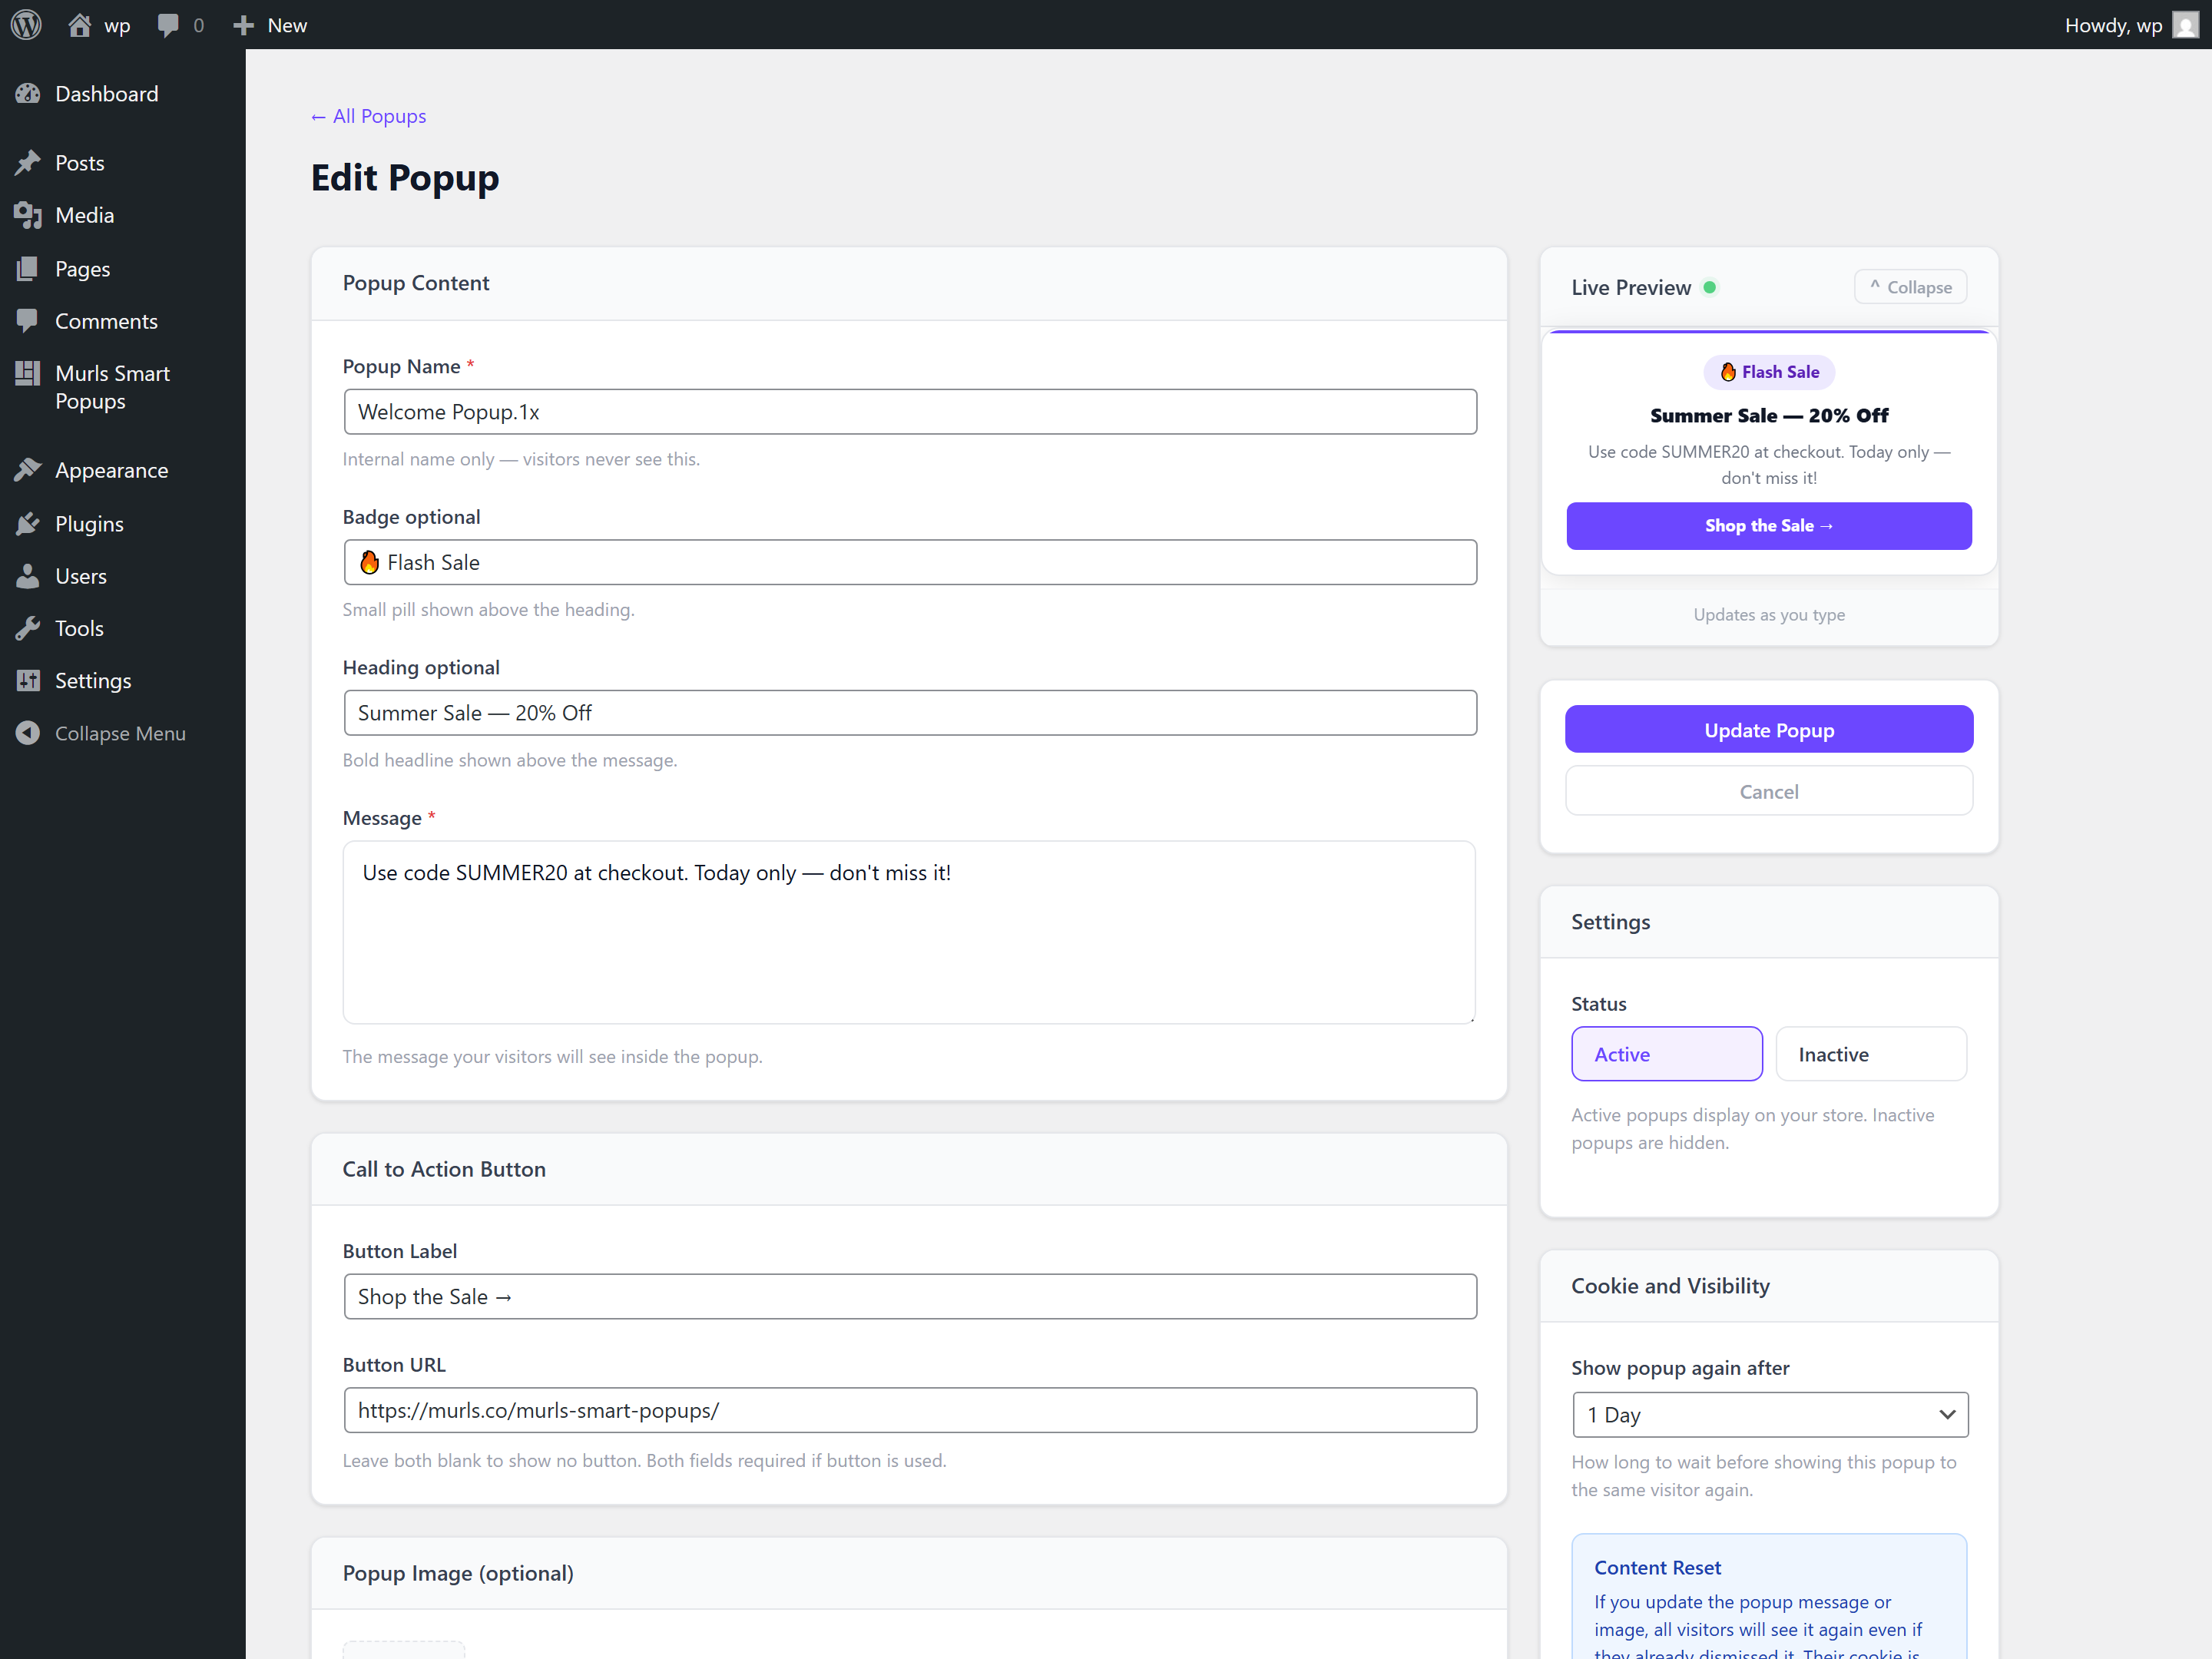Click the Plugins sidebar icon
Screen dimensions: 2212x1659
click(x=28, y=523)
